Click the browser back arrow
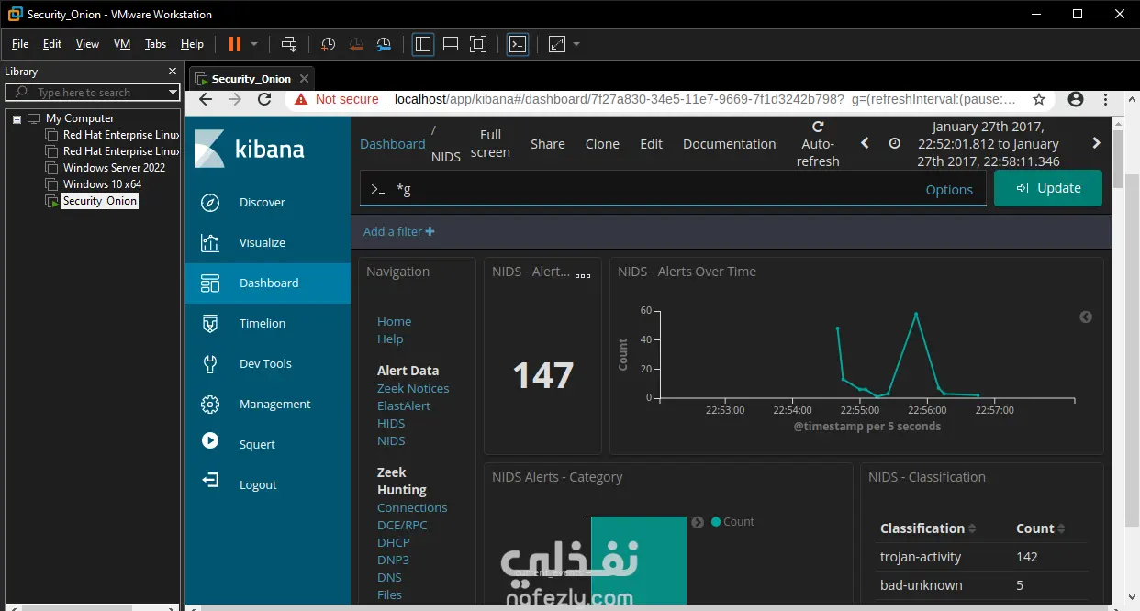The image size is (1140, 611). [x=206, y=99]
